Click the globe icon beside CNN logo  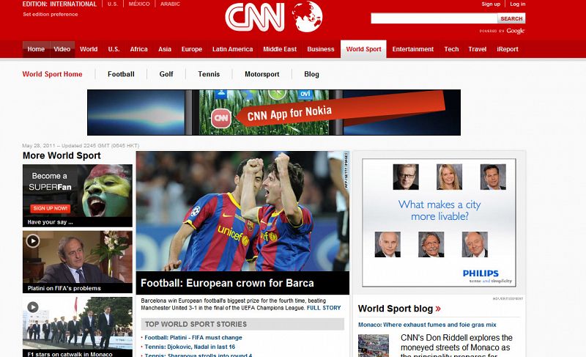(x=307, y=16)
